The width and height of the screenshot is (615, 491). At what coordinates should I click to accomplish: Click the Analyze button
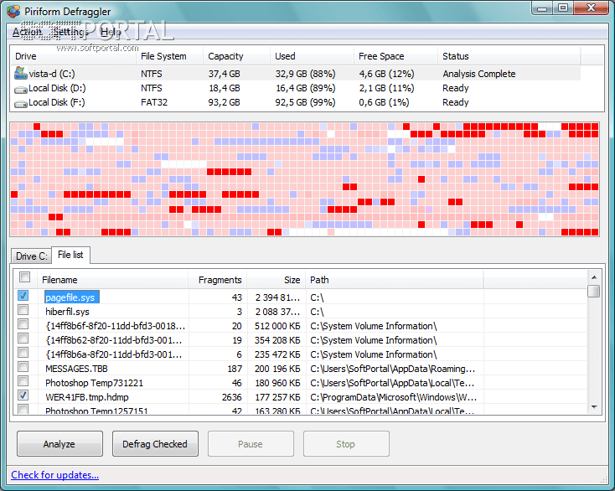(x=59, y=444)
